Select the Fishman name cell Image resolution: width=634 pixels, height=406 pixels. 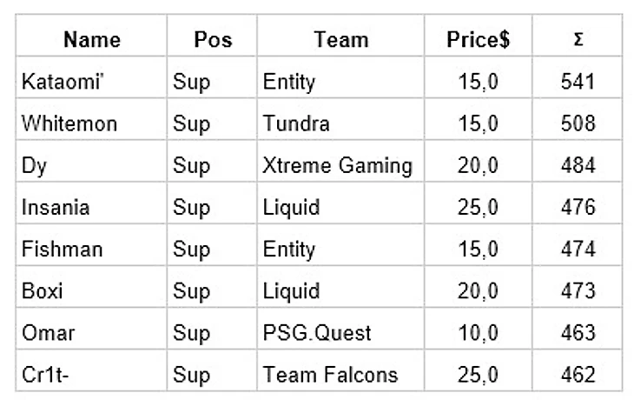pyautogui.click(x=62, y=250)
